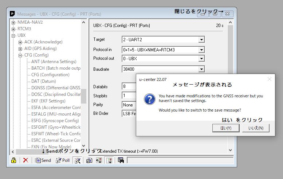Open the Target dropdown showing 2 - UART2

(x=201, y=40)
